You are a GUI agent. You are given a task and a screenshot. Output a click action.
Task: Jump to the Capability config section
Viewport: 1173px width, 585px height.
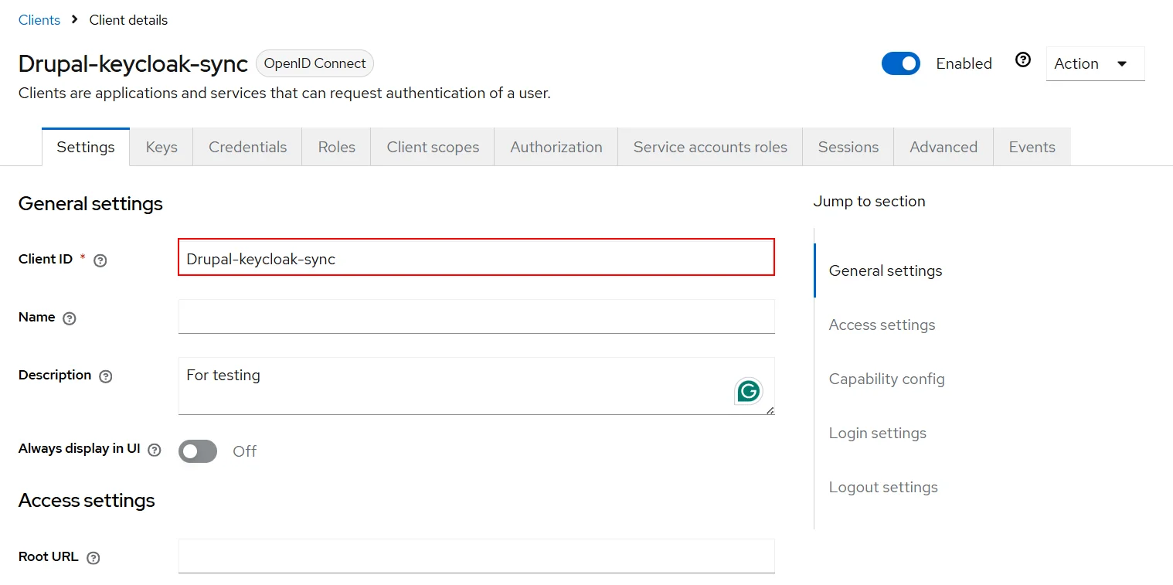(886, 379)
